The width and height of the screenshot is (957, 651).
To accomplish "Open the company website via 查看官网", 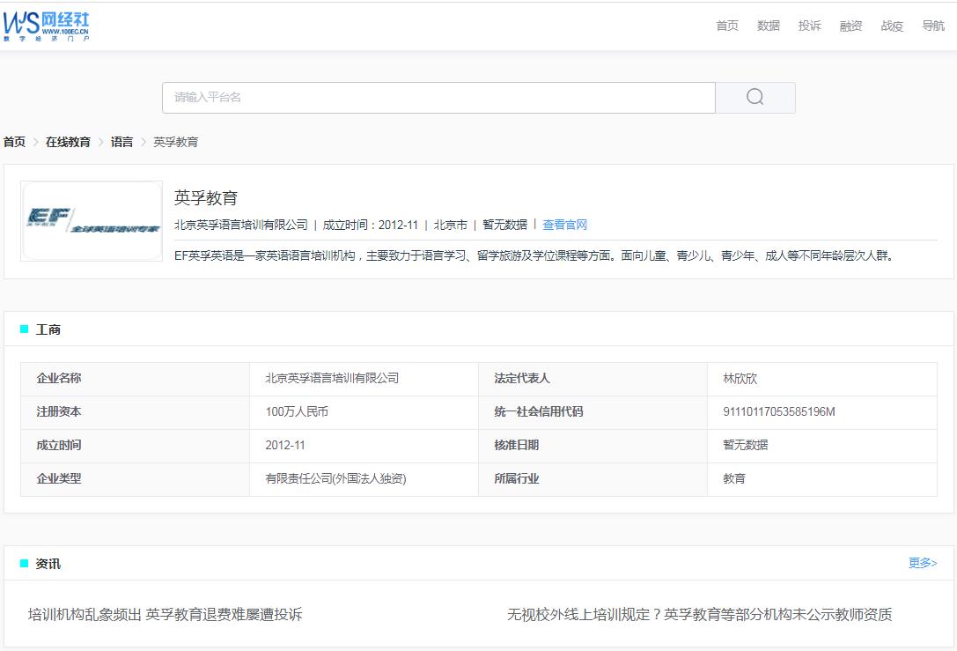I will click(x=564, y=224).
